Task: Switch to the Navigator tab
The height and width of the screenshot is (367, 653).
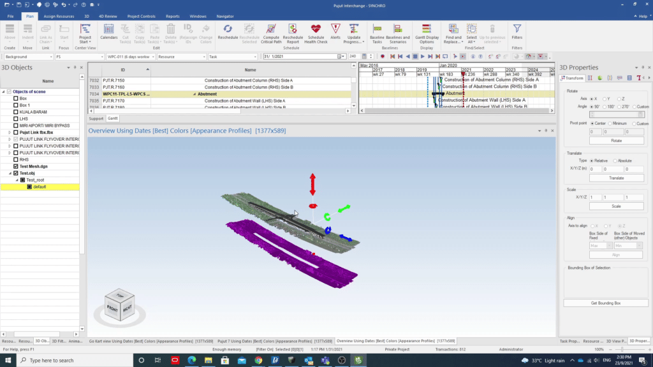Action: point(225,16)
